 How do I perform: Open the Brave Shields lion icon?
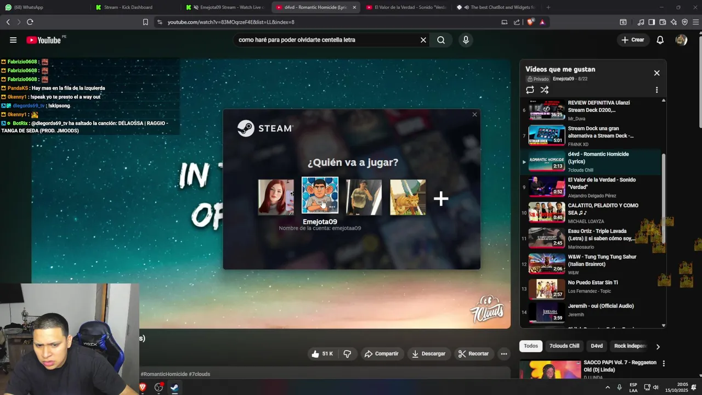tap(531, 22)
